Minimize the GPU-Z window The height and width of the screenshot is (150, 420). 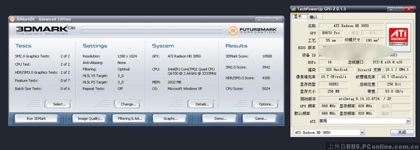click(x=391, y=9)
